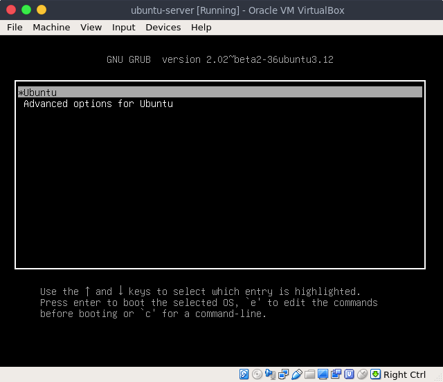Open the USB devices status icon
The image size is (443, 382).
click(x=297, y=374)
